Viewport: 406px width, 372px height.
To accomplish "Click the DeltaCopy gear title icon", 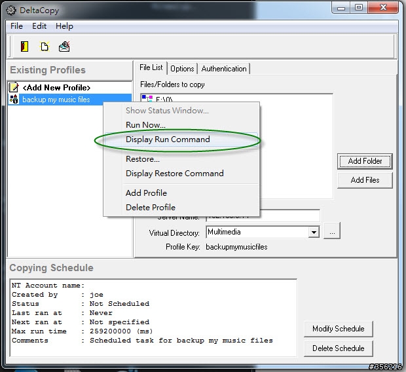I will coord(11,10).
